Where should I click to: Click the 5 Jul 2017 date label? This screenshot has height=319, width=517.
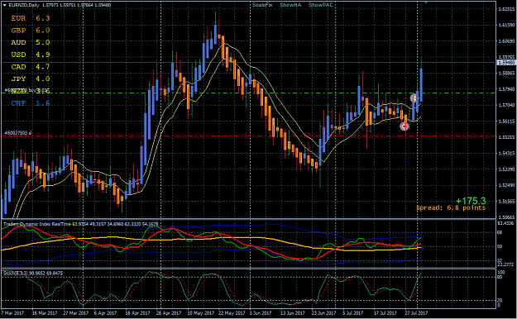click(353, 313)
